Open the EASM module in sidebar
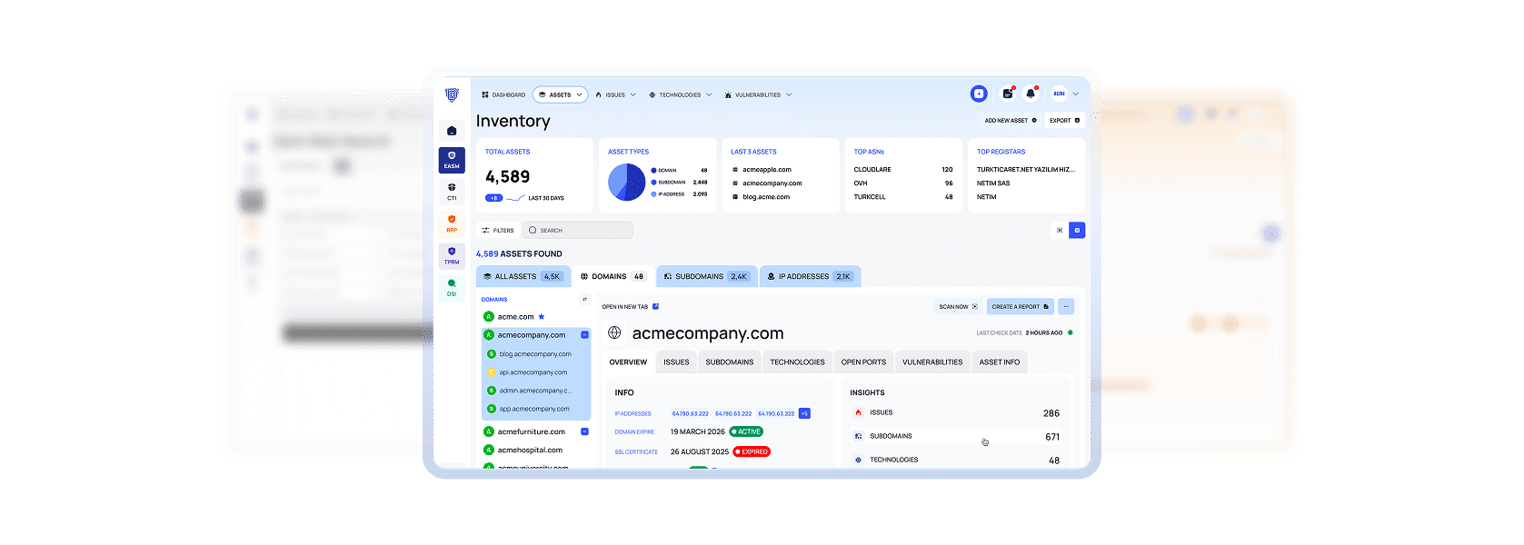 [x=452, y=160]
